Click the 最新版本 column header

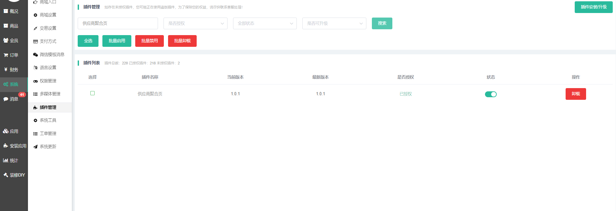click(321, 77)
